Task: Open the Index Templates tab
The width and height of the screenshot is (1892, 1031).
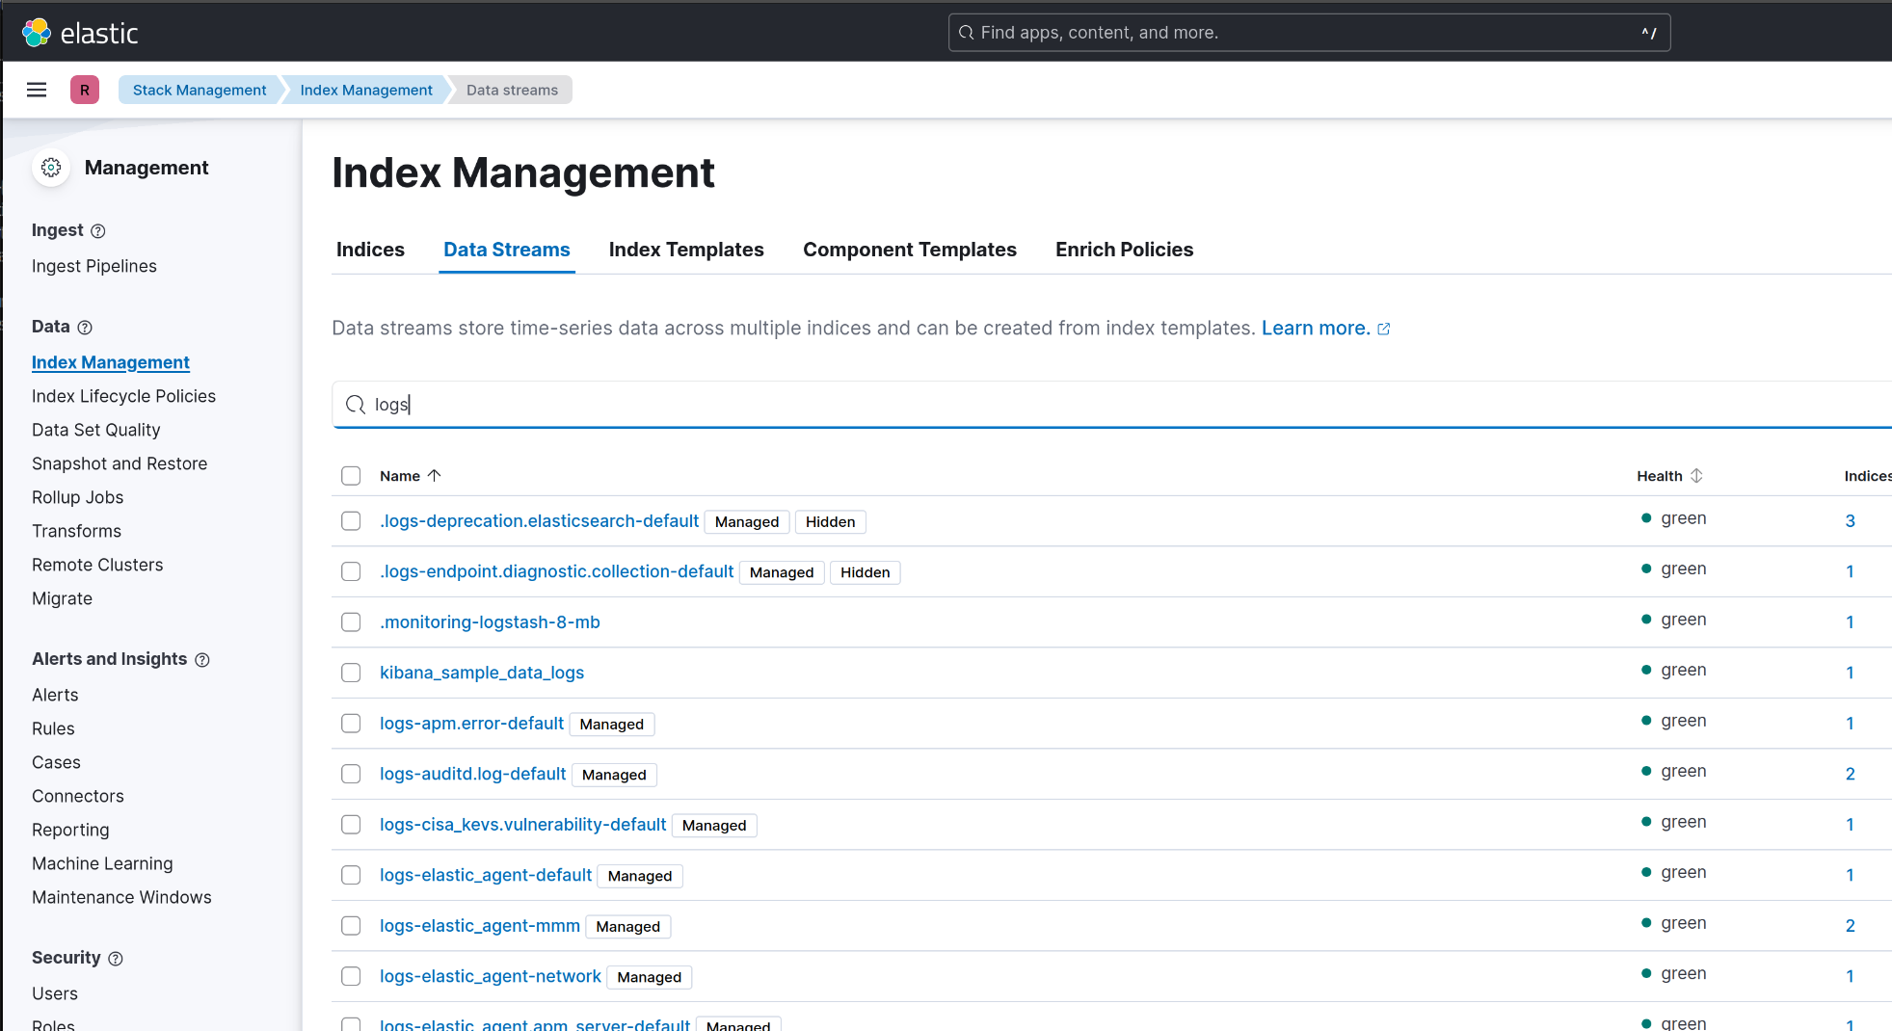Action: pyautogui.click(x=686, y=250)
